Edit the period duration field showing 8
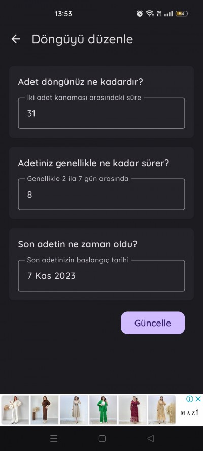203x451 pixels. 101,195
